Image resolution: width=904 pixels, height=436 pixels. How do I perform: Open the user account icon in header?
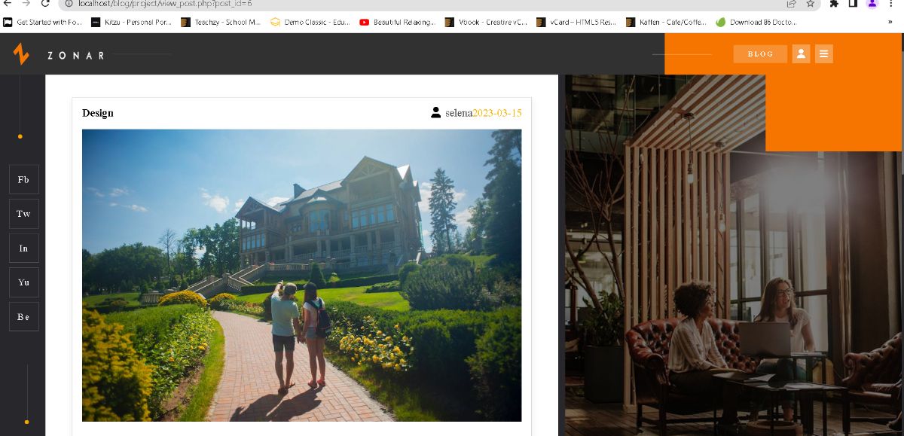coord(801,54)
